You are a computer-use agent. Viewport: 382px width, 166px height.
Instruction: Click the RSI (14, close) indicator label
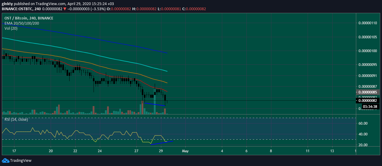(x=16, y=119)
